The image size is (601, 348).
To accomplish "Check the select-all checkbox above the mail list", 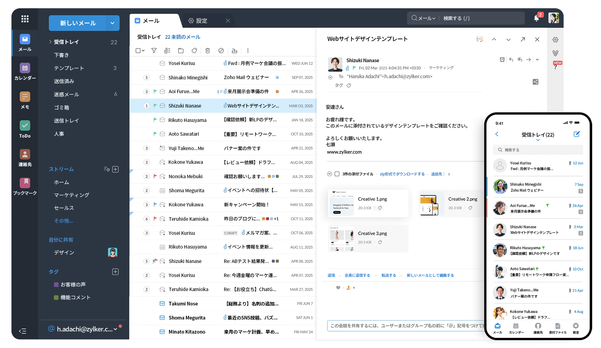I will (x=138, y=50).
